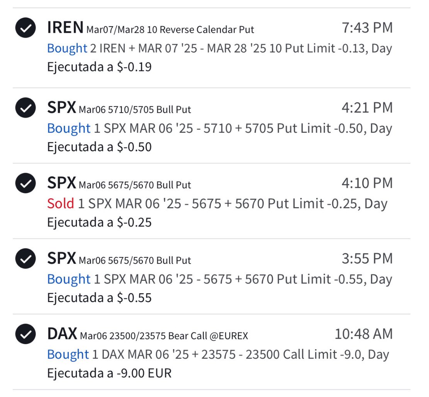
Task: Select 'Ejecutada a $-0.25' status text
Action: pyautogui.click(x=99, y=222)
